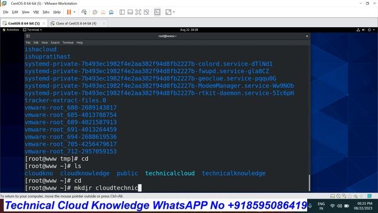
Task: Click the ENG IN language indicator
Action: pos(321,206)
